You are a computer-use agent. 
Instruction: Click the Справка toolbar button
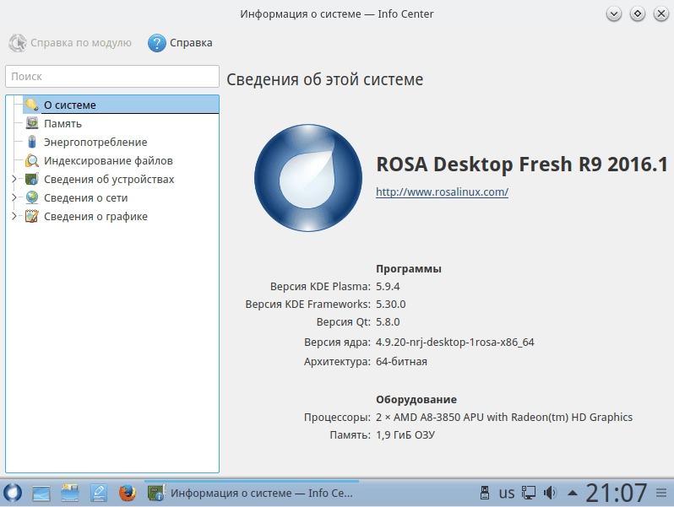(x=180, y=43)
